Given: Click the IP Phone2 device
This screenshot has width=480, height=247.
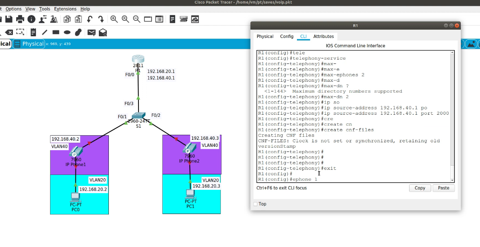Looking at the screenshot, I should click(189, 149).
